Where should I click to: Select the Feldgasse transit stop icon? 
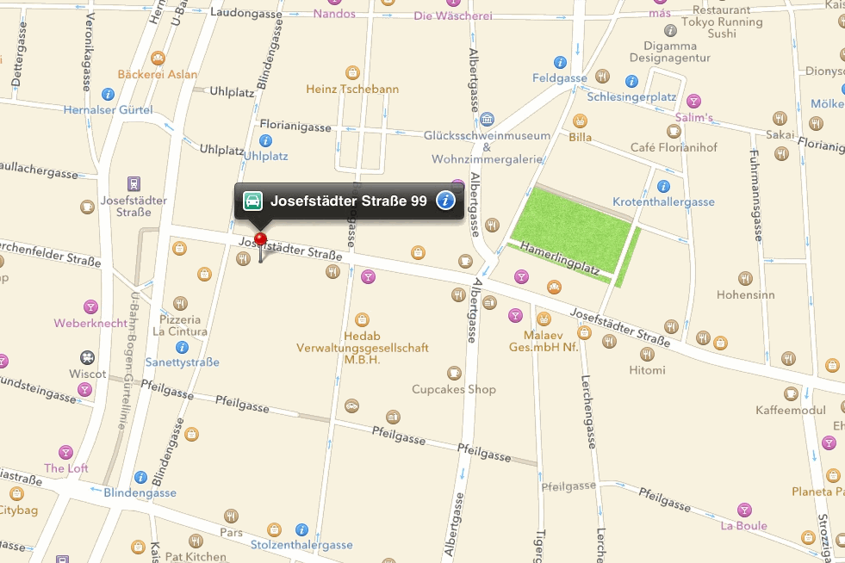[x=561, y=63]
